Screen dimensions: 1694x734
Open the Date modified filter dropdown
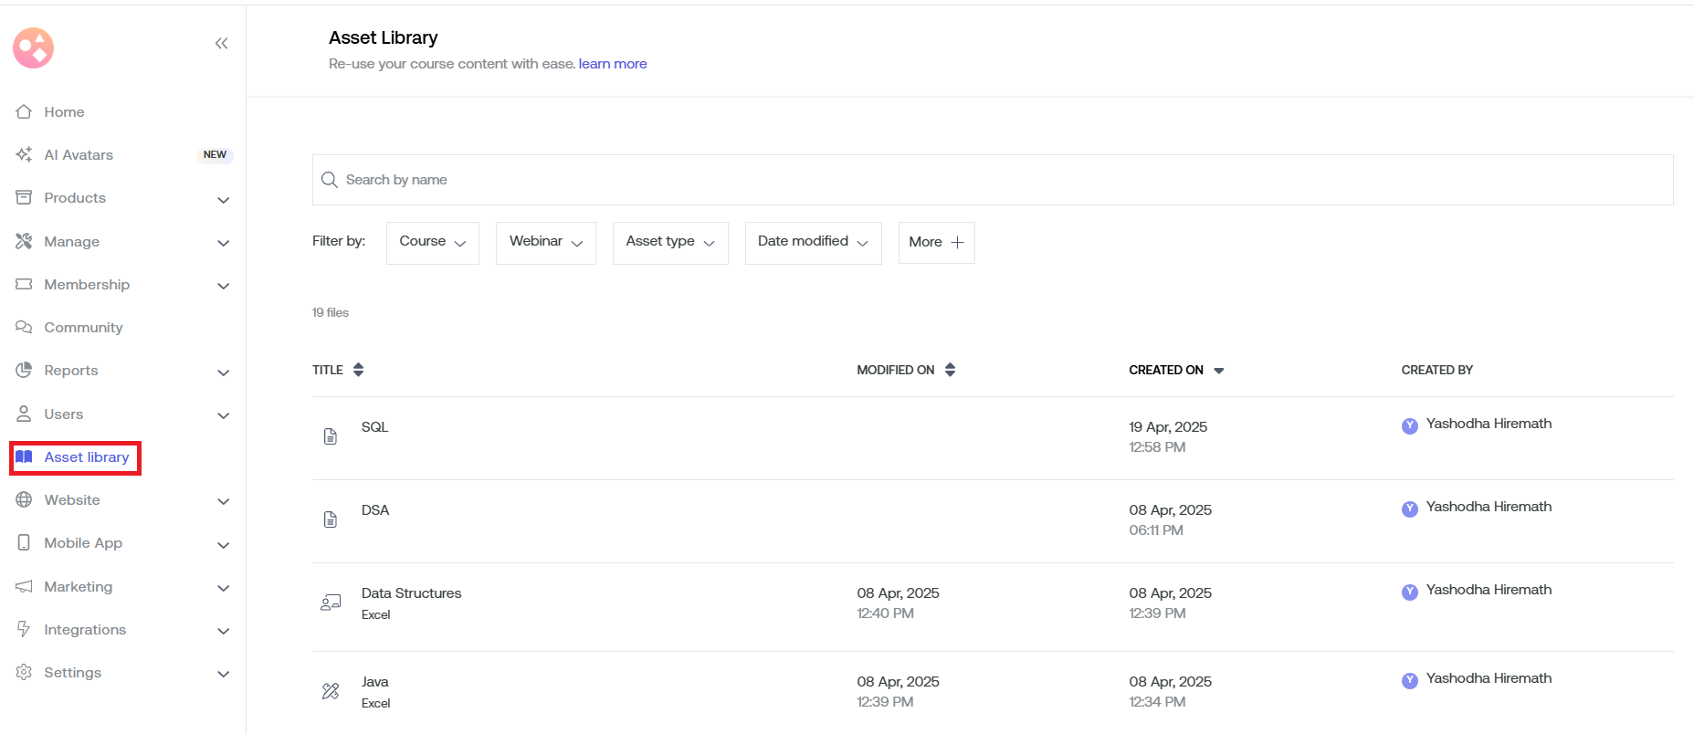[813, 242]
